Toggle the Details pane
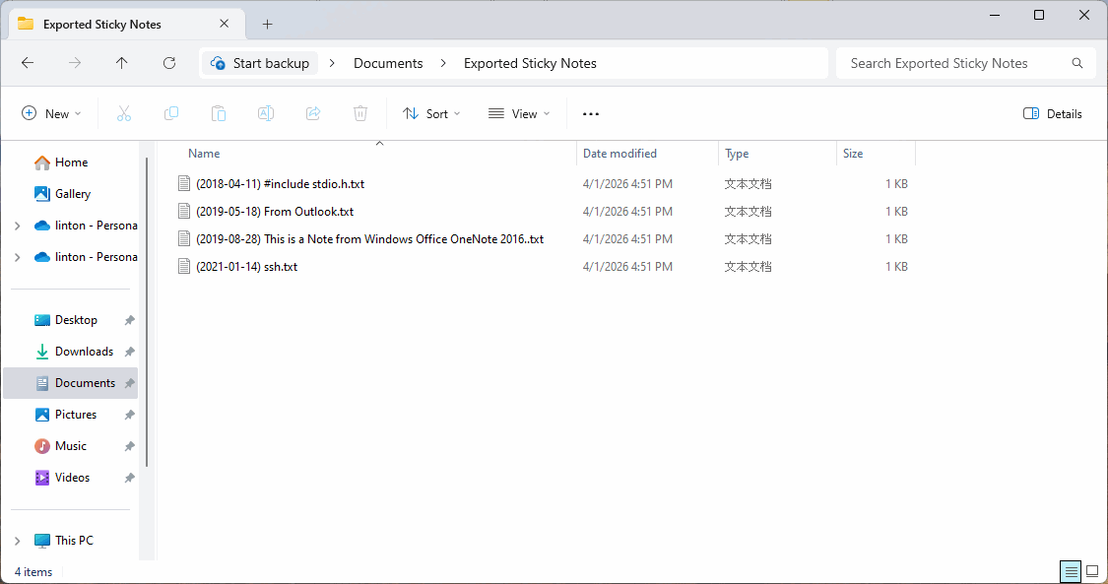 (x=1053, y=114)
